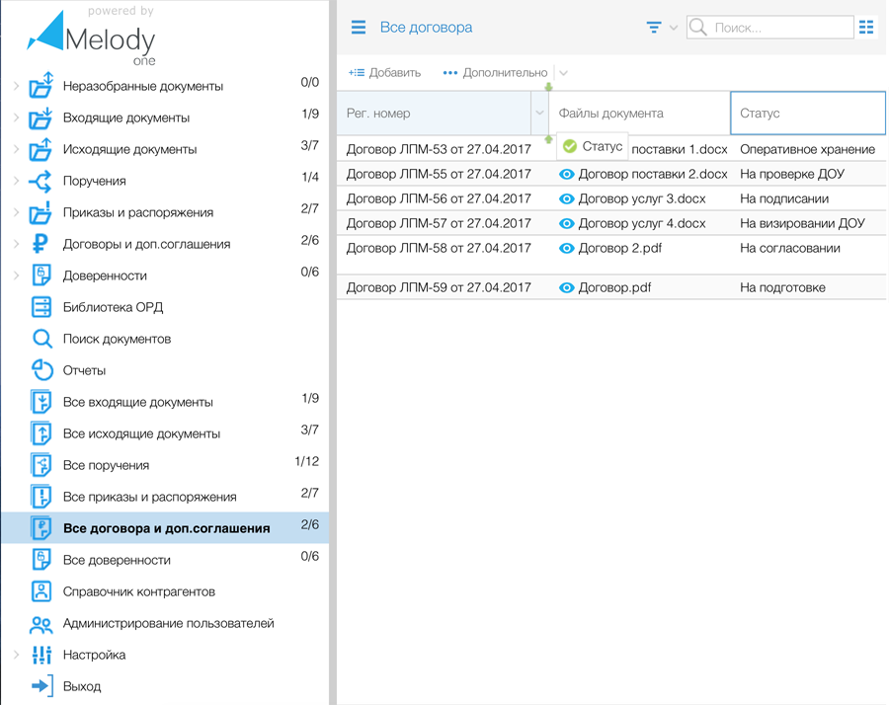The width and height of the screenshot is (889, 705).
Task: Open Поиск документов magnifier icon
Action: [x=41, y=339]
